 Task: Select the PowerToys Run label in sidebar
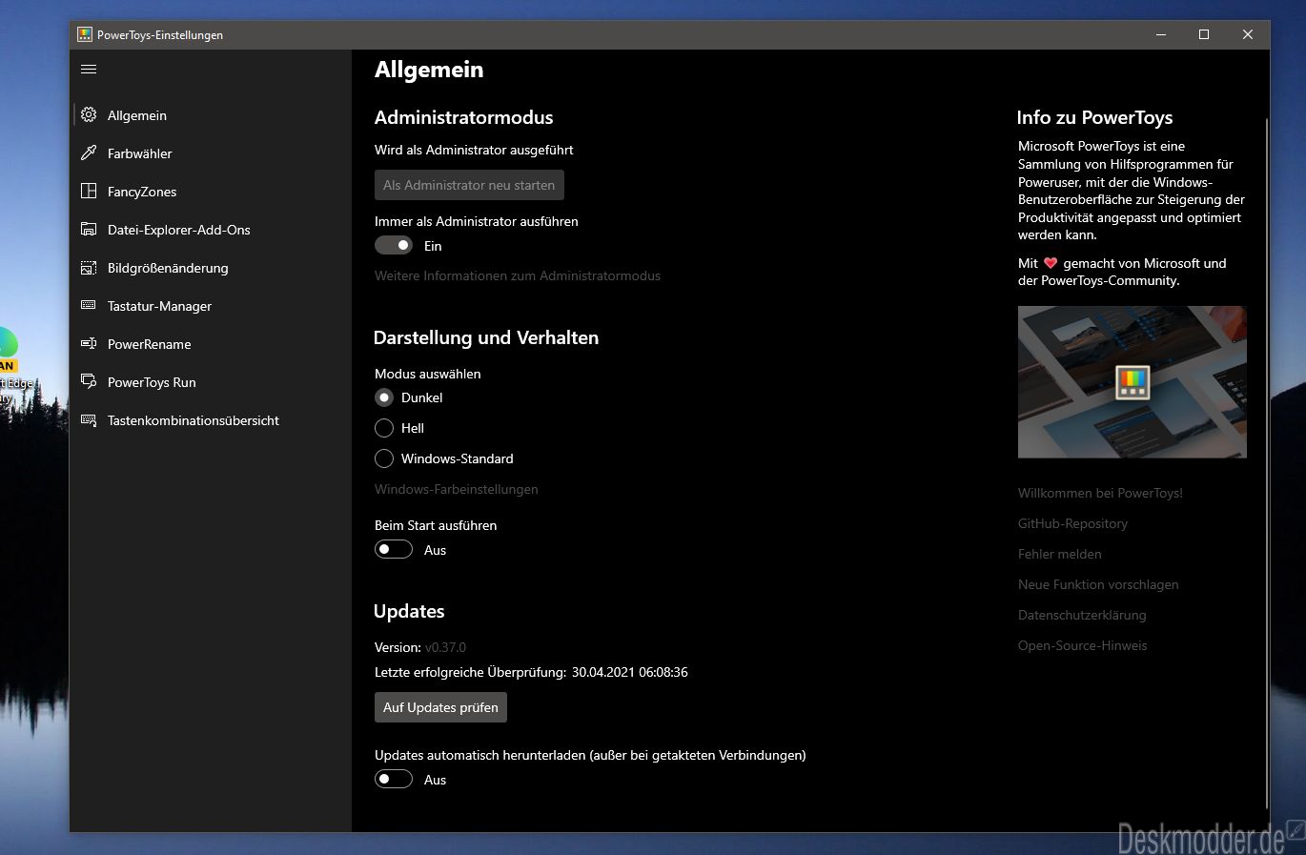[152, 382]
